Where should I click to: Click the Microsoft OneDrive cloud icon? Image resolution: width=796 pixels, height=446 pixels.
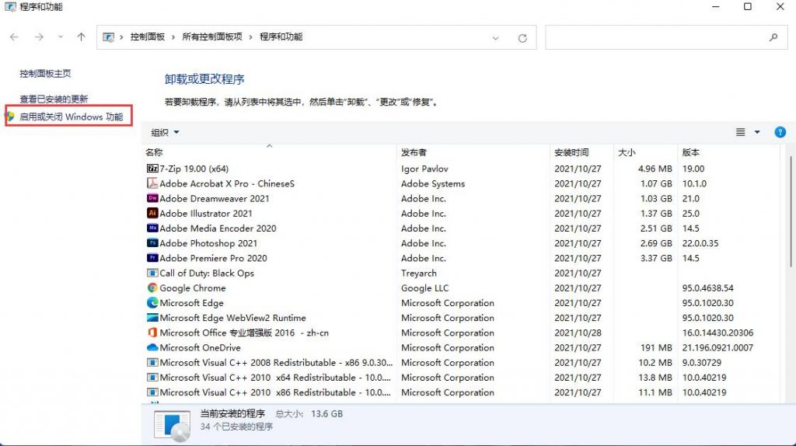pos(152,347)
